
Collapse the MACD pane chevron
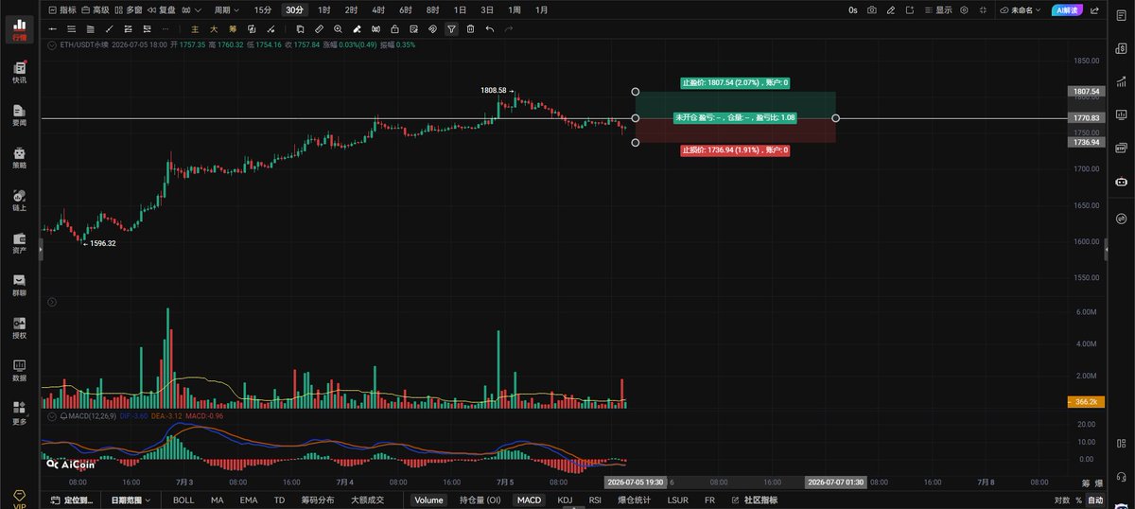pos(51,415)
